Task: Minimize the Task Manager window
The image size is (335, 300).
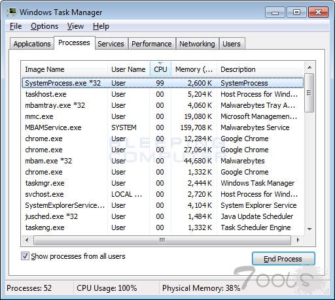Action: click(x=275, y=12)
